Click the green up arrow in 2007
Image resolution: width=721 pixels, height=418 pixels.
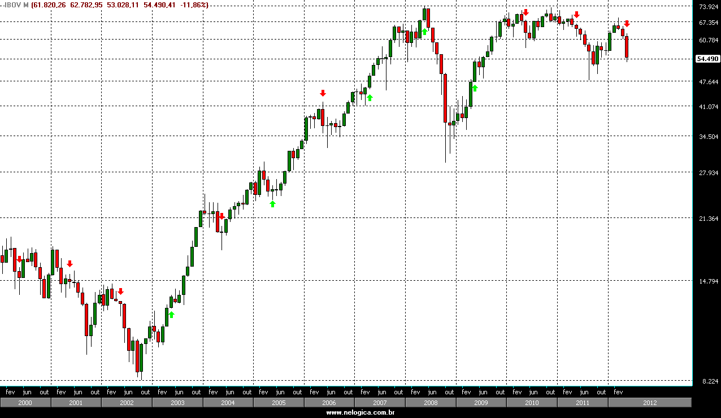click(370, 98)
